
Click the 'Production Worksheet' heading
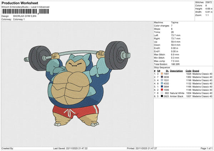coord(20,3)
